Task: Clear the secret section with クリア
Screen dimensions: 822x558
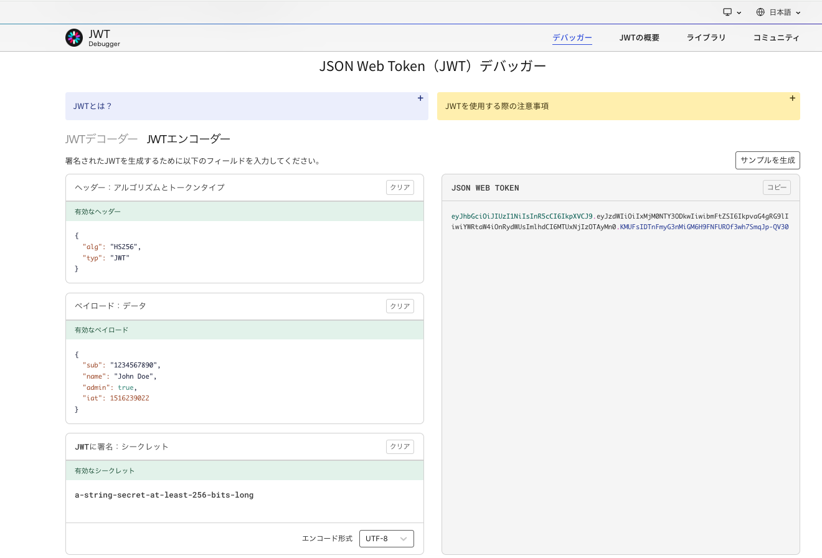Action: pos(400,447)
